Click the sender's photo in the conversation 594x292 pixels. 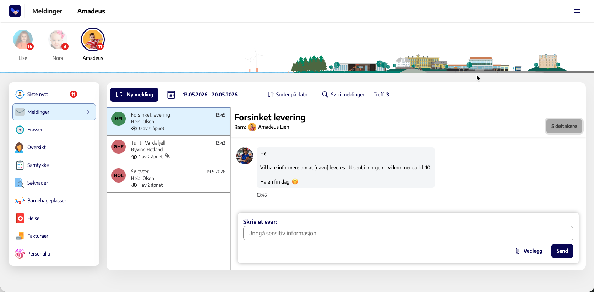pos(245,156)
